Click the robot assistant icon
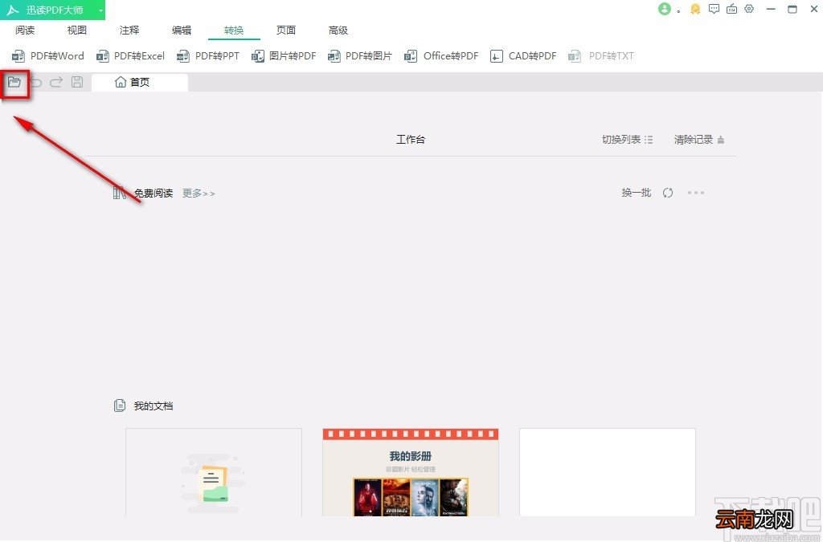Viewport: 823px width, 542px height. [731, 9]
